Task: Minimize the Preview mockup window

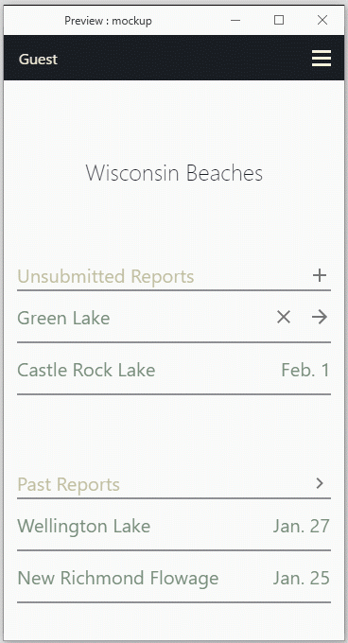Action: click(235, 20)
